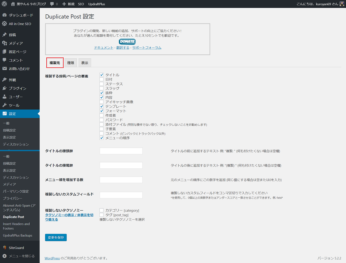Enable the パスワード checkbox

[101, 120]
